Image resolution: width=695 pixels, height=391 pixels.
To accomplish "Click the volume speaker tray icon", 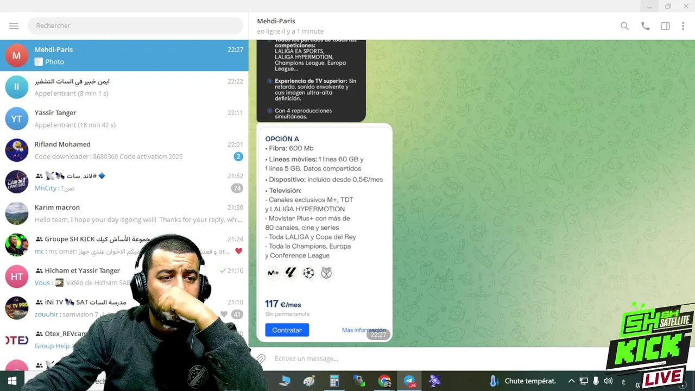I will [608, 381].
